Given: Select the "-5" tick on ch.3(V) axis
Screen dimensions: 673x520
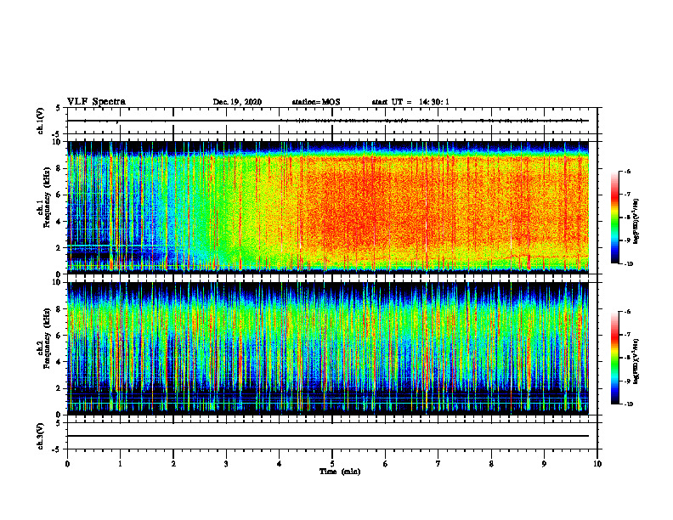Looking at the screenshot, I should coord(57,449).
